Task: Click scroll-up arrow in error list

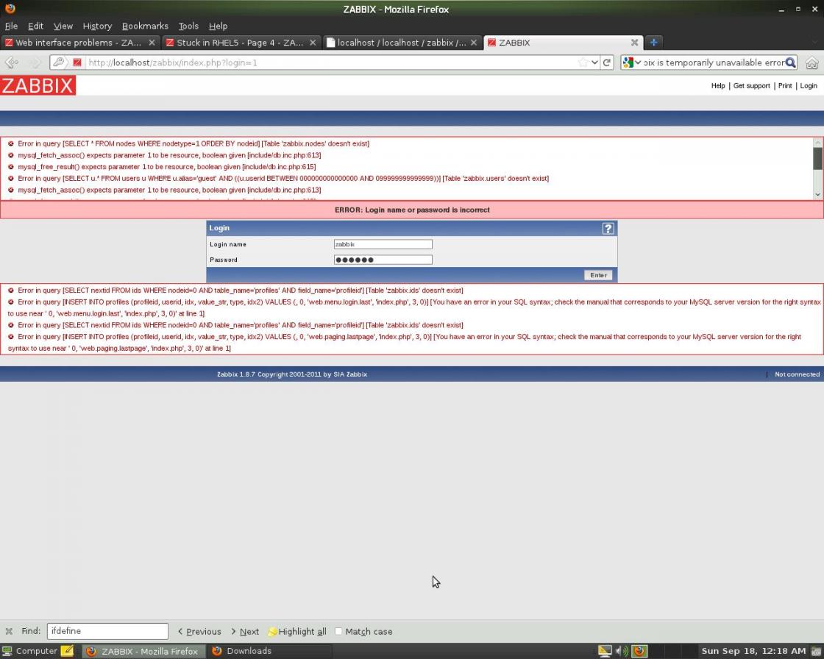Action: click(x=817, y=143)
